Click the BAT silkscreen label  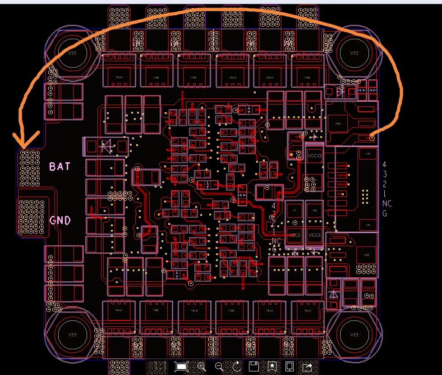click(60, 166)
